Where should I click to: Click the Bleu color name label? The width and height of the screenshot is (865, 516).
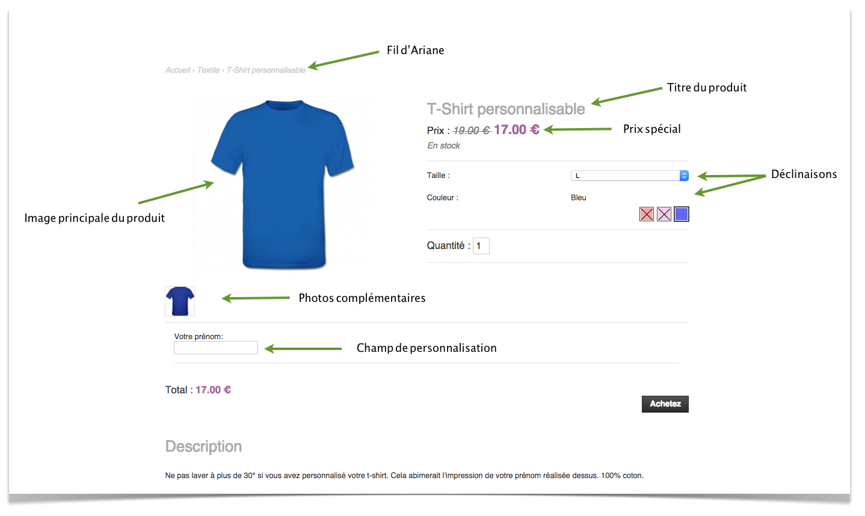point(579,198)
